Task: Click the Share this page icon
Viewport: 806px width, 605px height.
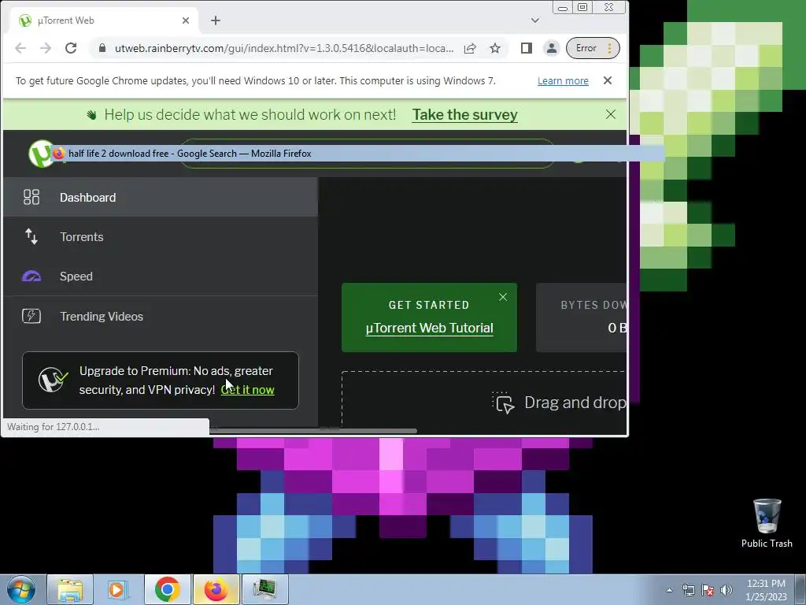Action: pyautogui.click(x=470, y=48)
